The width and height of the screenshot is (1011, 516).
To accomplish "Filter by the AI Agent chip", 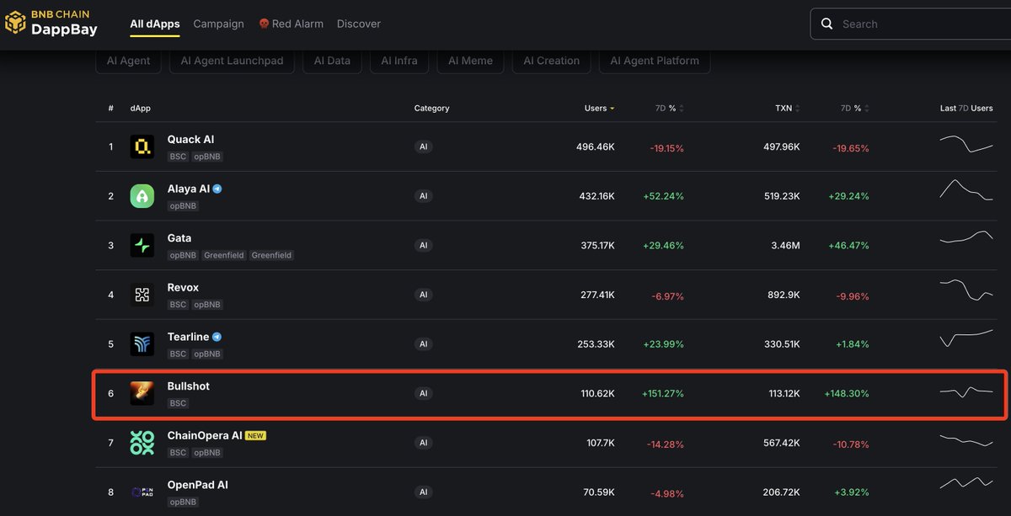I will [129, 61].
